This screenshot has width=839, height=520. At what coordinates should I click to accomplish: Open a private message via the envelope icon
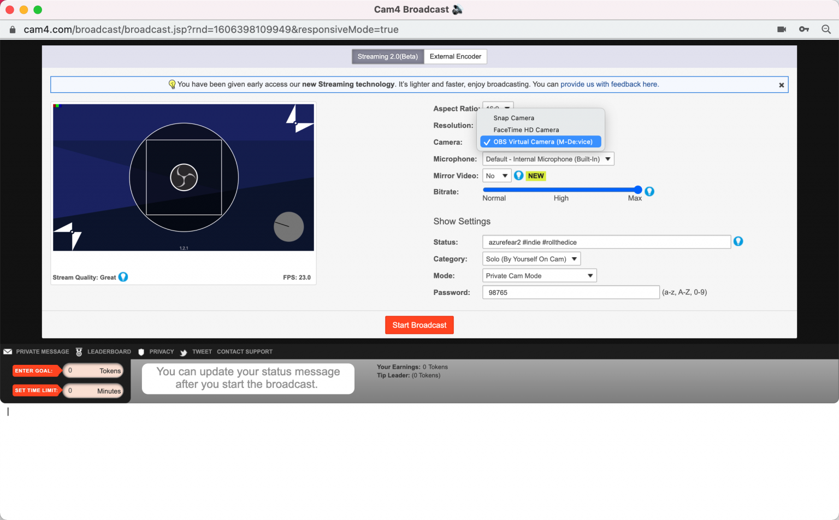(7, 352)
